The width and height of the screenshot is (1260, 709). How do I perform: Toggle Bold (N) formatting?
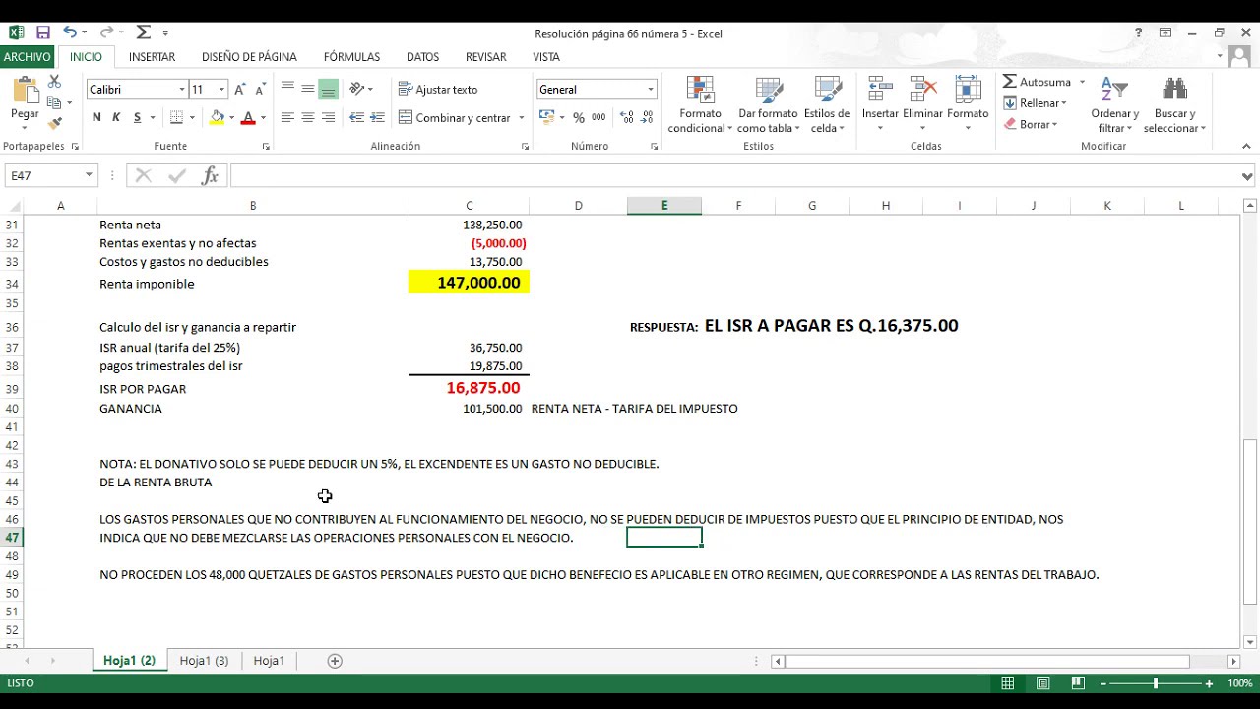96,118
